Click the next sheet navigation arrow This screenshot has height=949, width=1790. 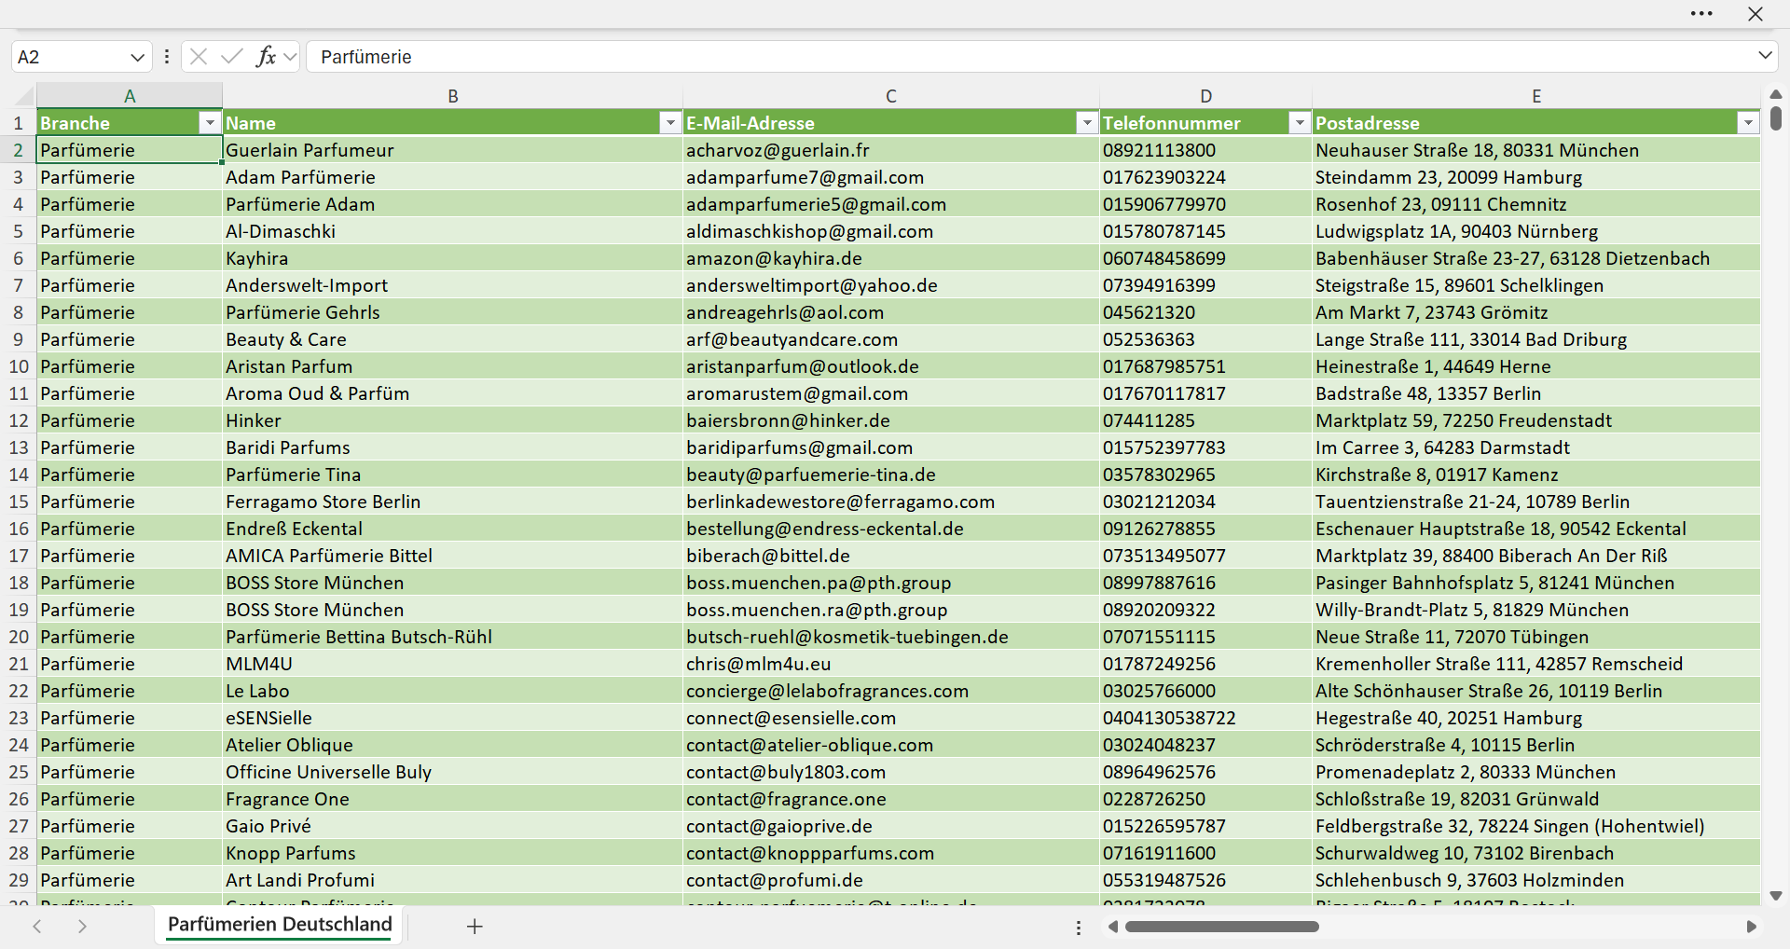pos(82,926)
